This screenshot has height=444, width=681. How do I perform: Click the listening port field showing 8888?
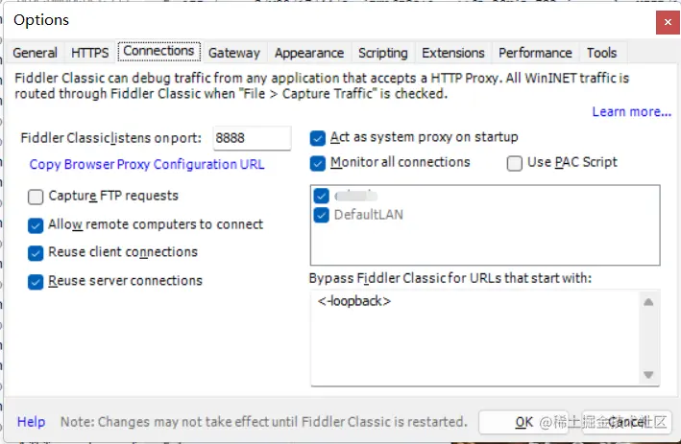pyautogui.click(x=252, y=138)
